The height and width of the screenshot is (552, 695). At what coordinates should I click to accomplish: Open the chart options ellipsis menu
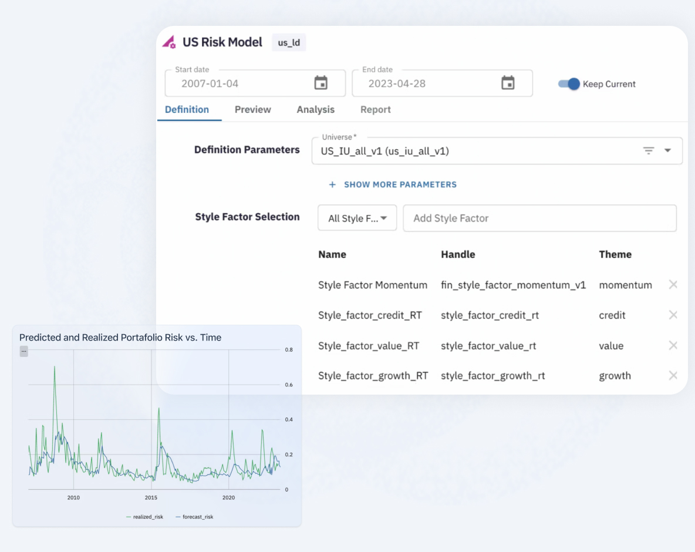coord(24,351)
